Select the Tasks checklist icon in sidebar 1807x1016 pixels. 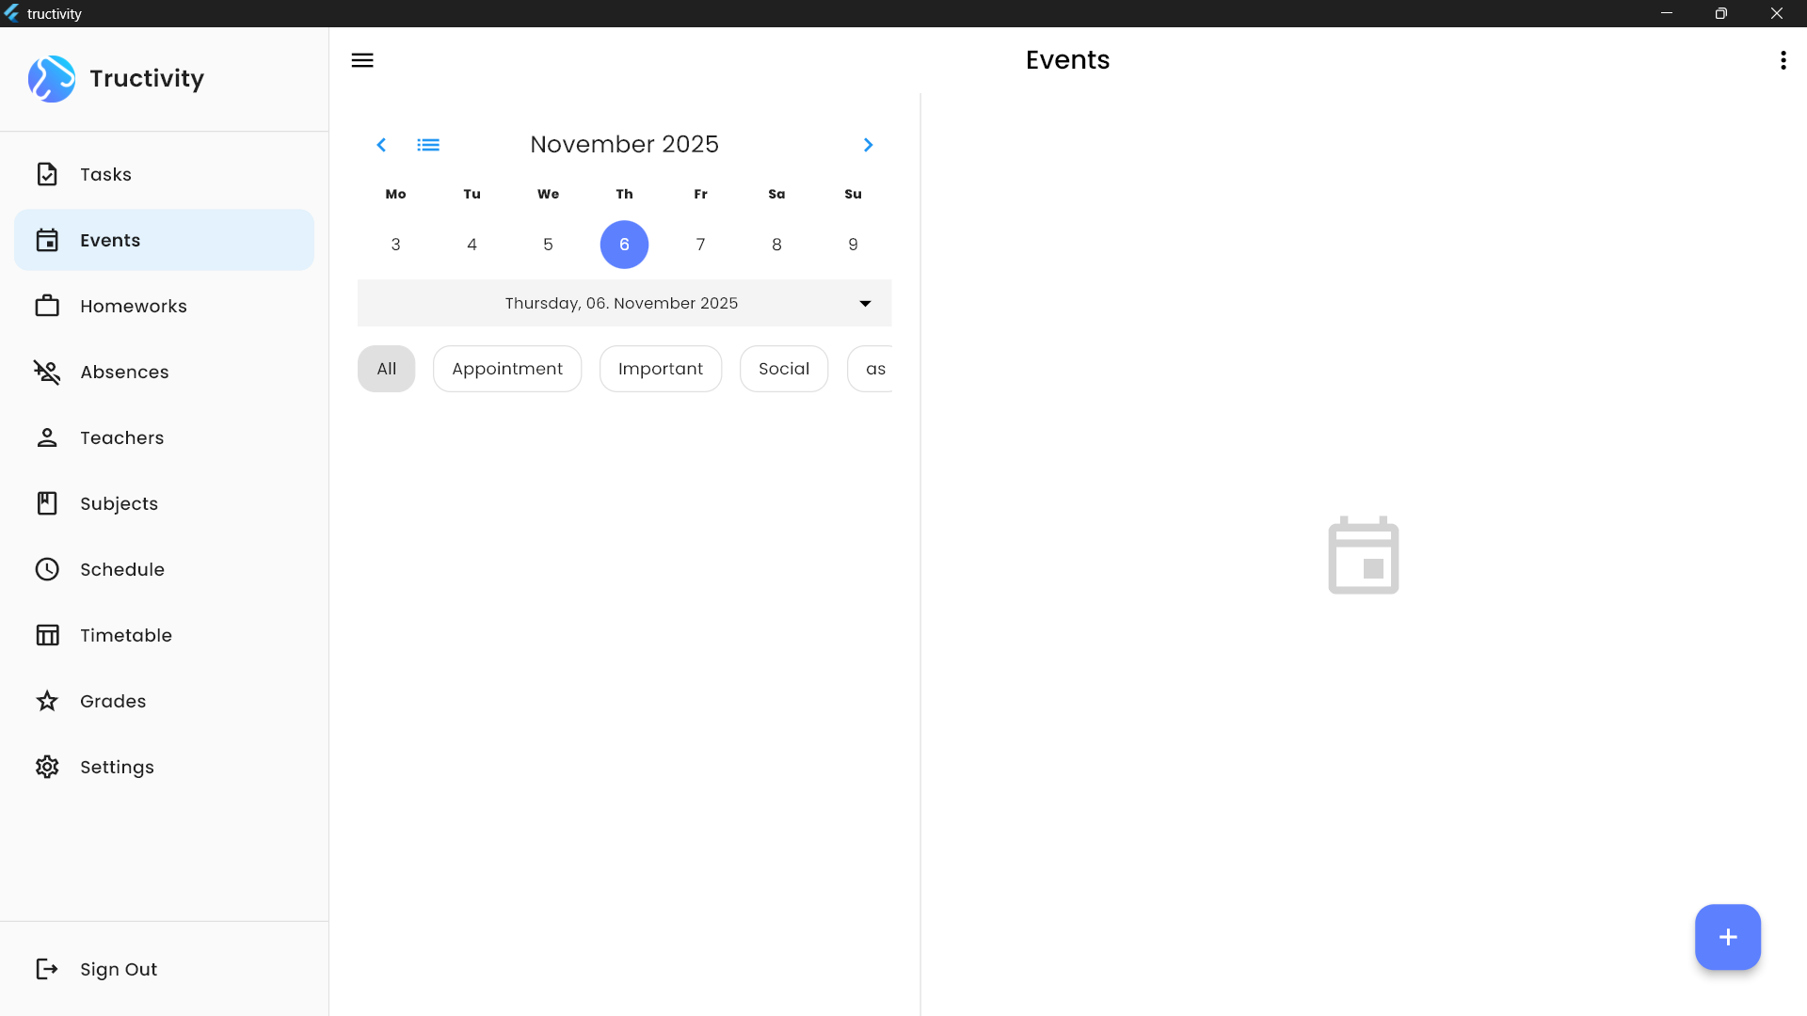pyautogui.click(x=47, y=174)
